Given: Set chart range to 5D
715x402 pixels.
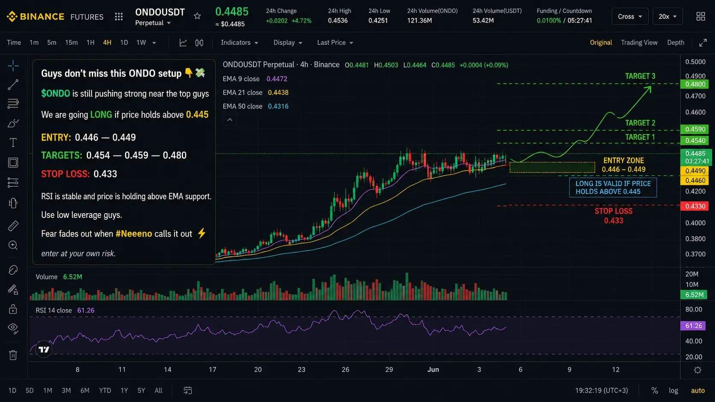Looking at the screenshot, I should [x=30, y=390].
